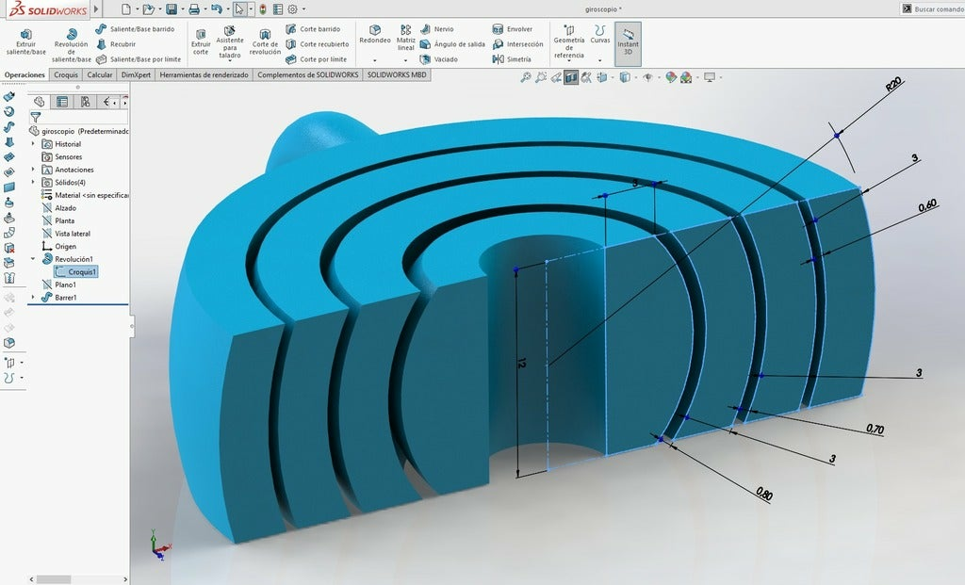This screenshot has height=585, width=965.
Task: Click the Curvas tool
Action: tap(600, 35)
